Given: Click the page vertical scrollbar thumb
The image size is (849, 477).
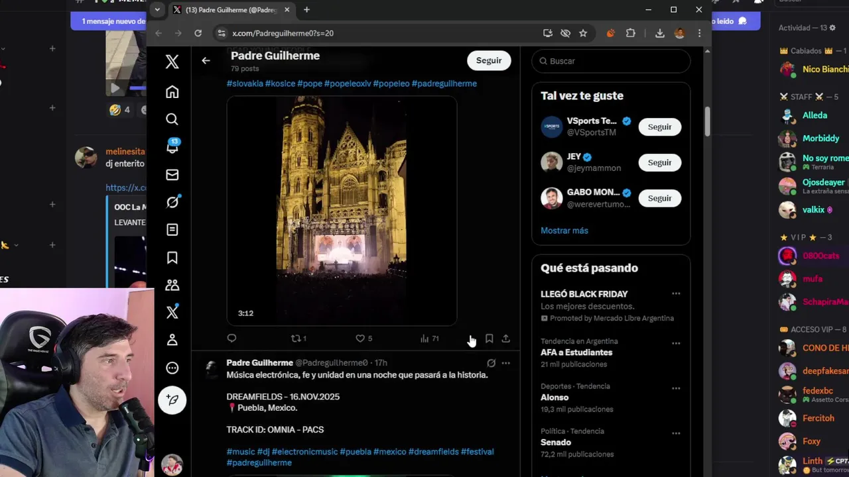Looking at the screenshot, I should (707, 121).
